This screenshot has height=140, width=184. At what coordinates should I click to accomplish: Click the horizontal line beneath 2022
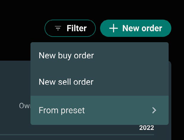pos(77,135)
